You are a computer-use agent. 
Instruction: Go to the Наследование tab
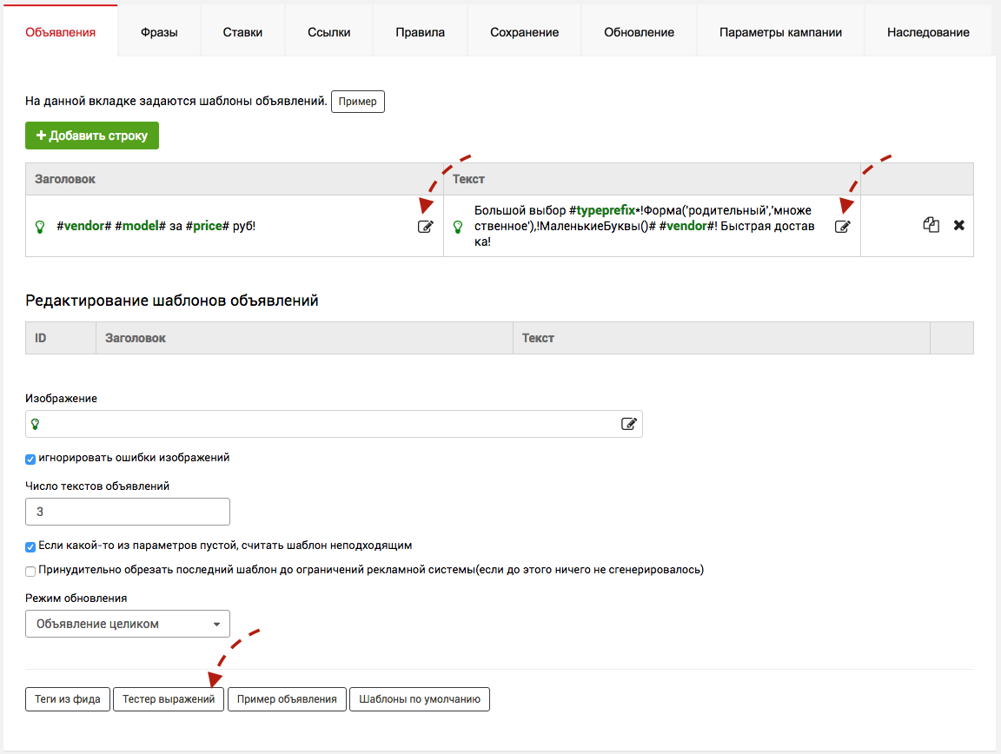point(928,32)
